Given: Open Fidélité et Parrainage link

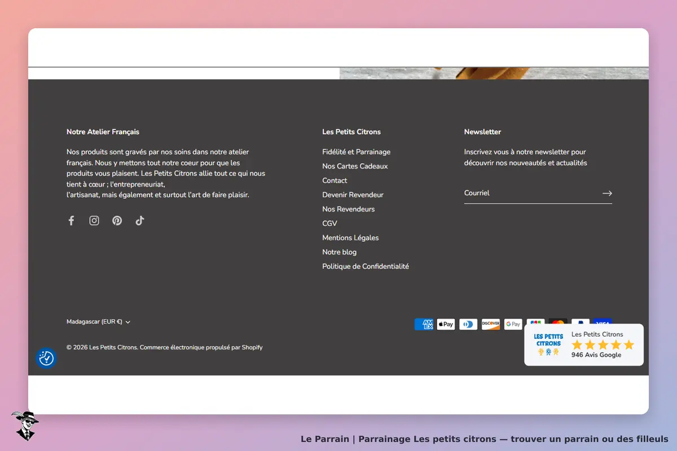Looking at the screenshot, I should (356, 152).
